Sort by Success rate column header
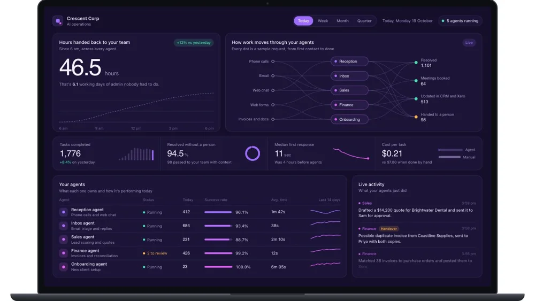Image resolution: width=535 pixels, height=301 pixels. [x=216, y=200]
